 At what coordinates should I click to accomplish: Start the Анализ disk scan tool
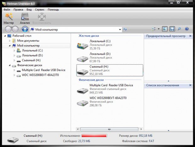[x=25, y=19]
